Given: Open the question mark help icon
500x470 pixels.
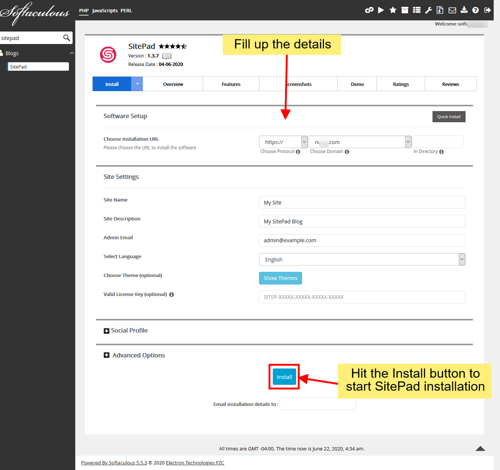Looking at the screenshot, I should click(475, 10).
